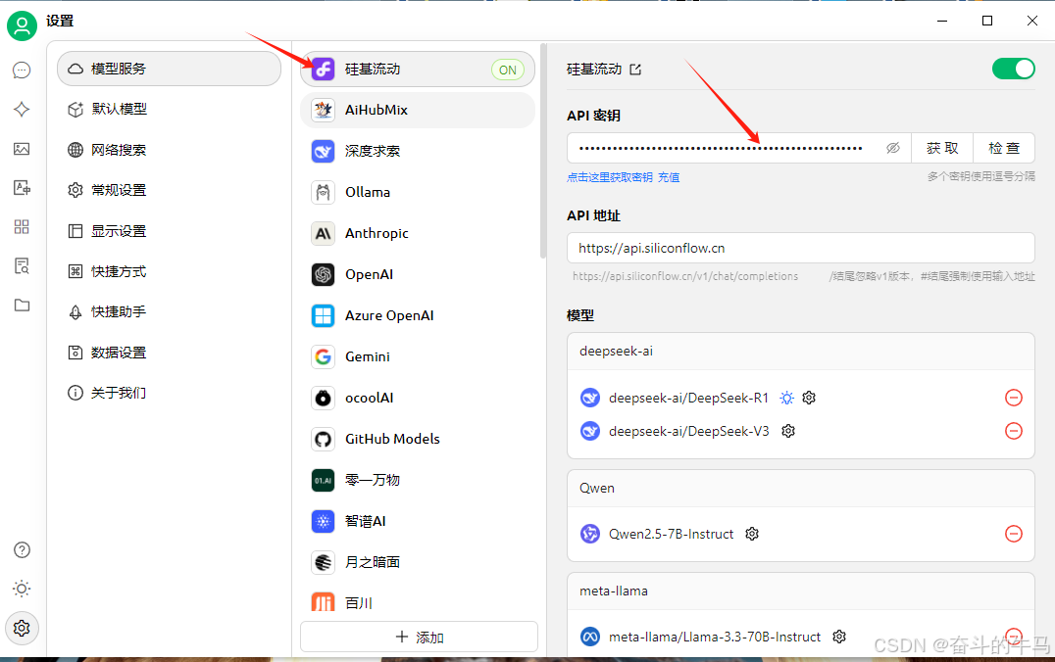Show the hidden API key with eye icon
The image size is (1055, 662).
tap(893, 148)
